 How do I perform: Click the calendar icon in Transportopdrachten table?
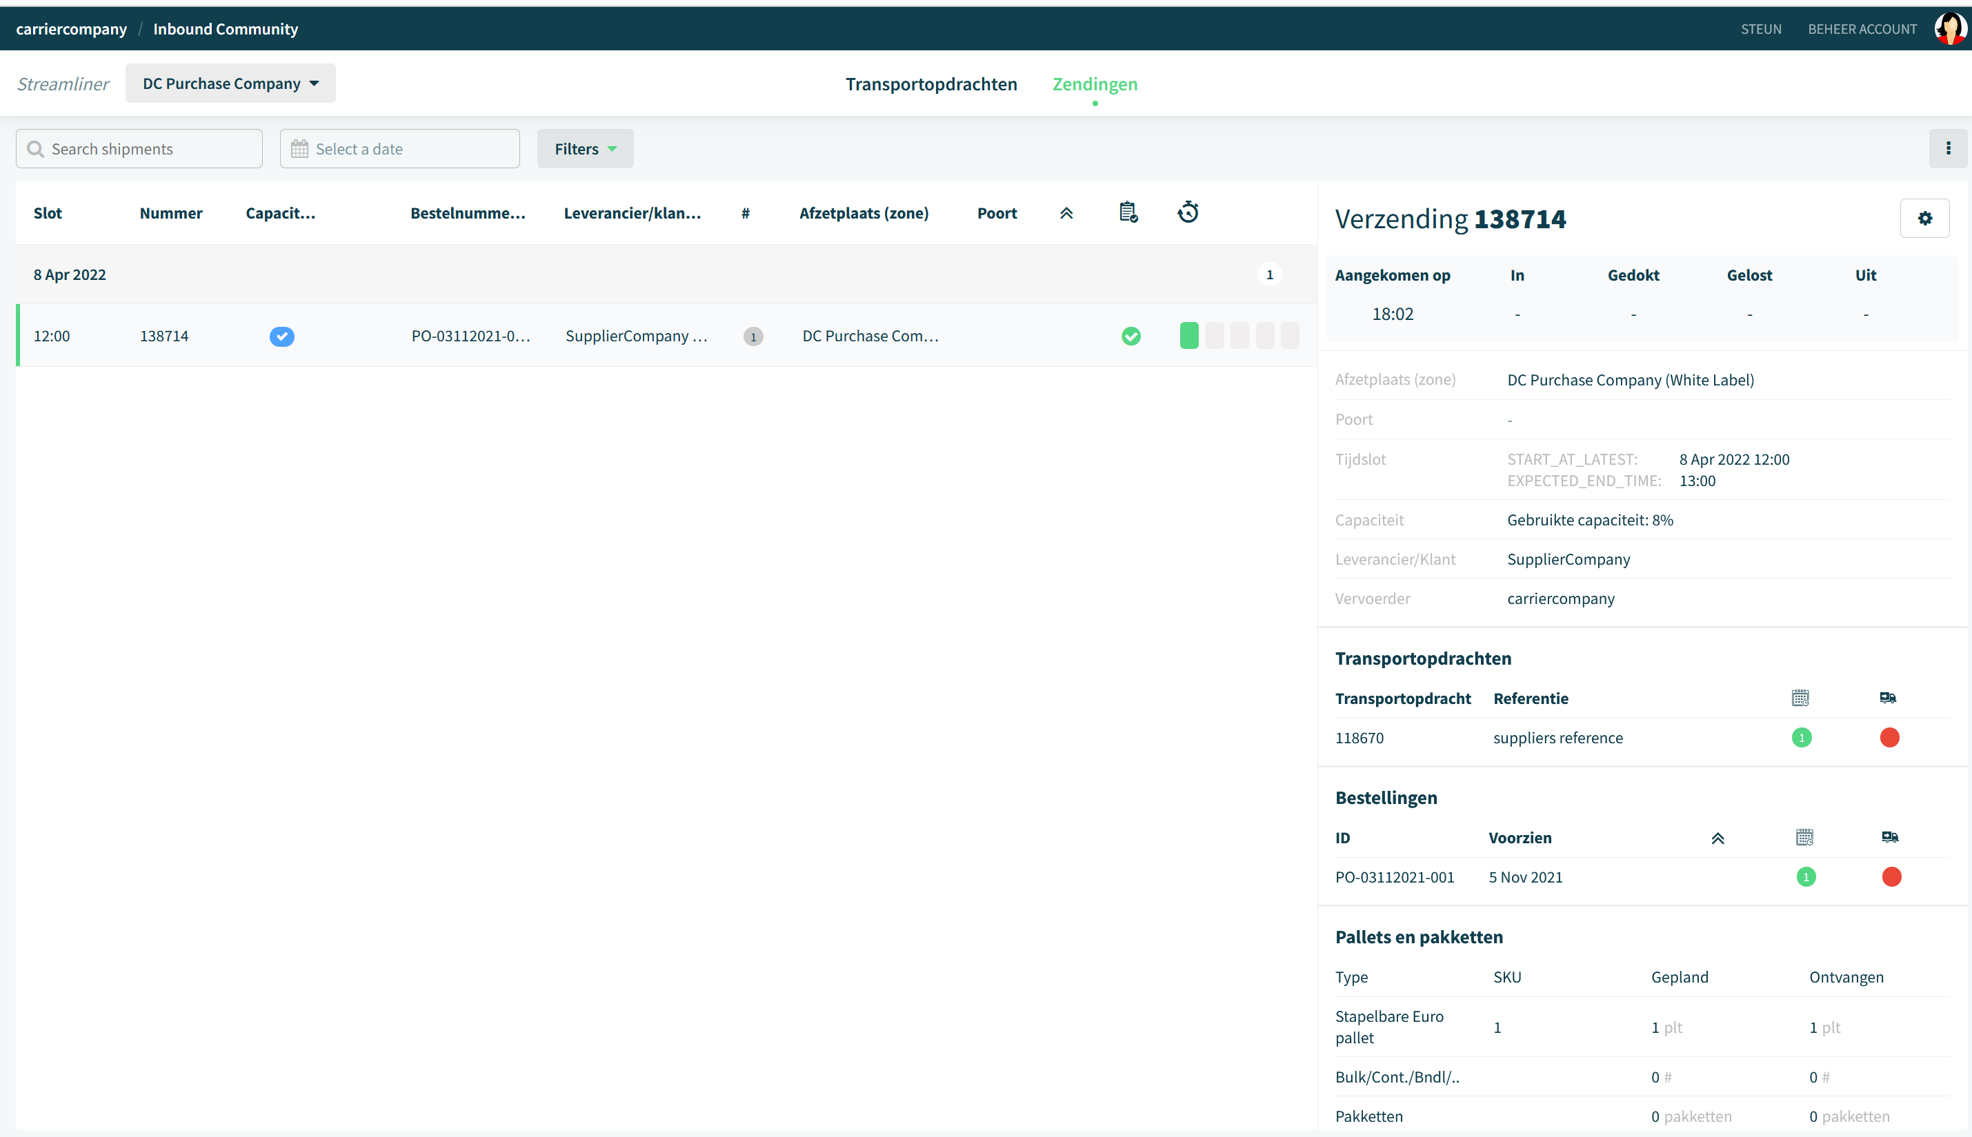[1800, 697]
